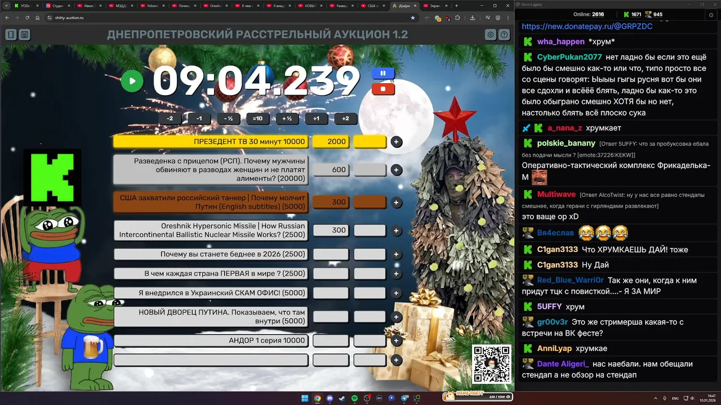This screenshot has width=721, height=405.
Task: Edit the 600 amount in Разведенка row
Action: coord(330,170)
